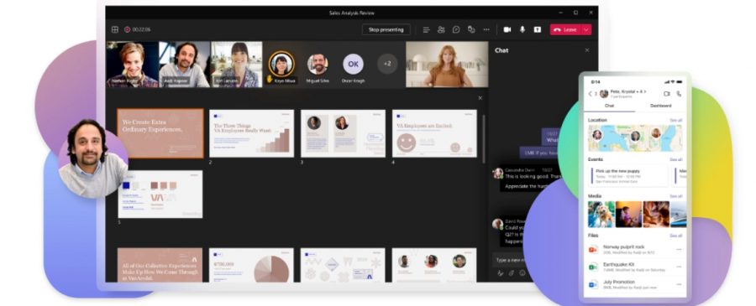Attach a file with the paperclip icon
The height and width of the screenshot is (306, 756).
[x=512, y=272]
